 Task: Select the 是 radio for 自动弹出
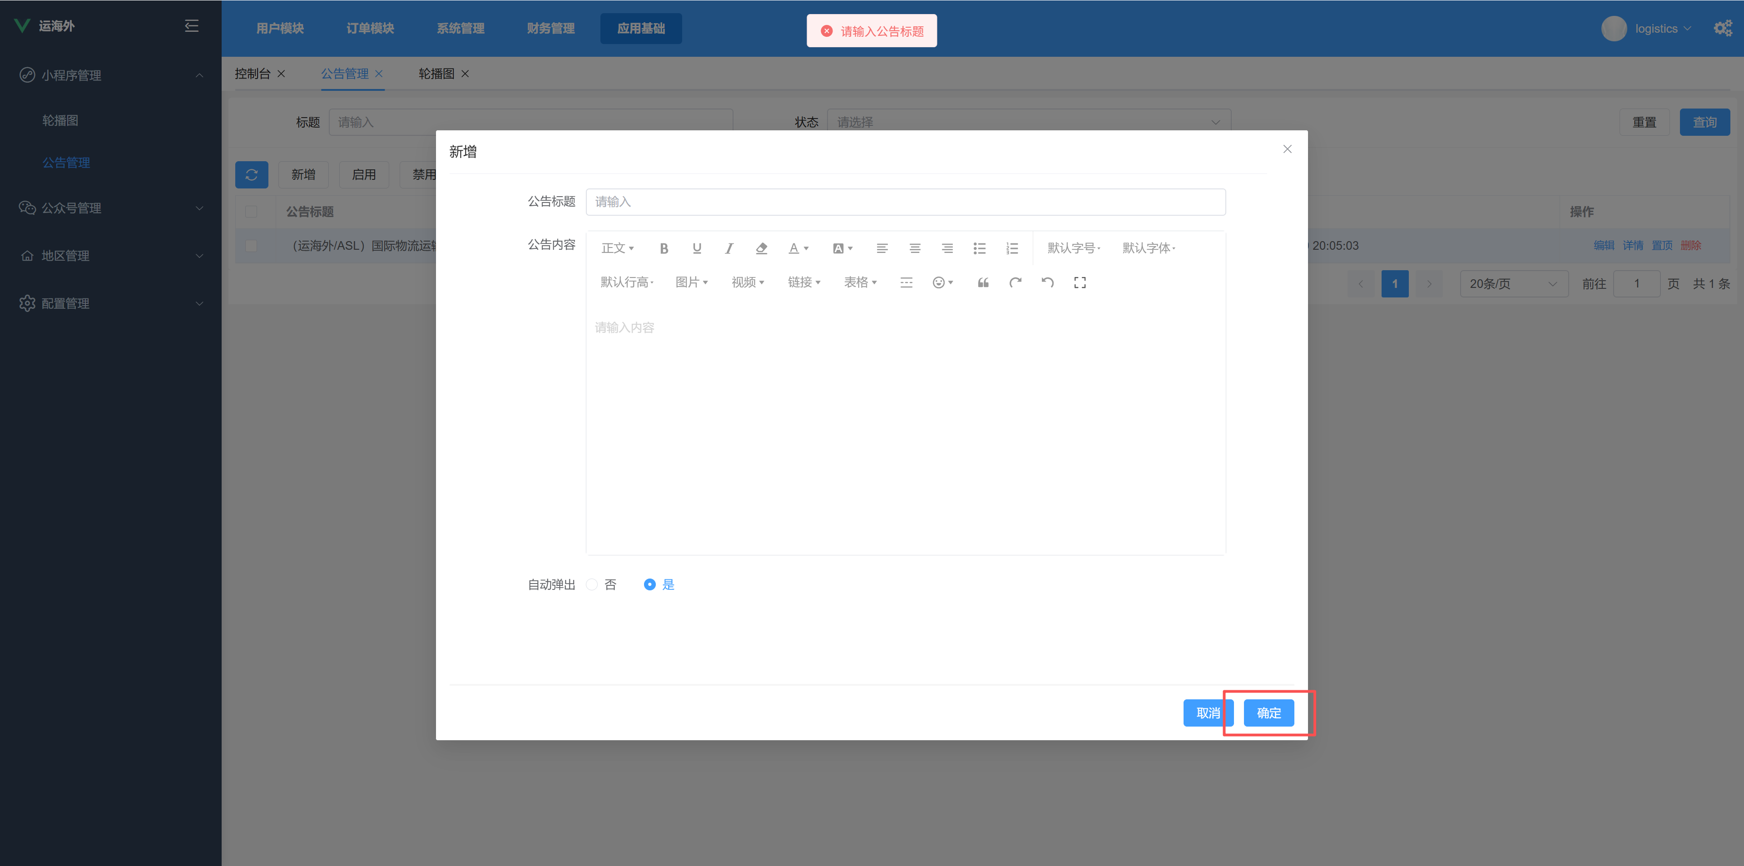pos(649,584)
